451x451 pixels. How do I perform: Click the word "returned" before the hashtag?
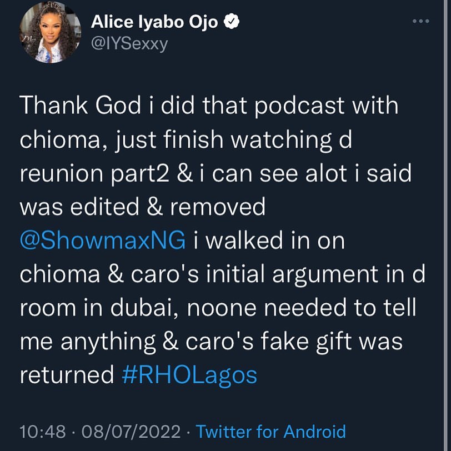click(67, 376)
